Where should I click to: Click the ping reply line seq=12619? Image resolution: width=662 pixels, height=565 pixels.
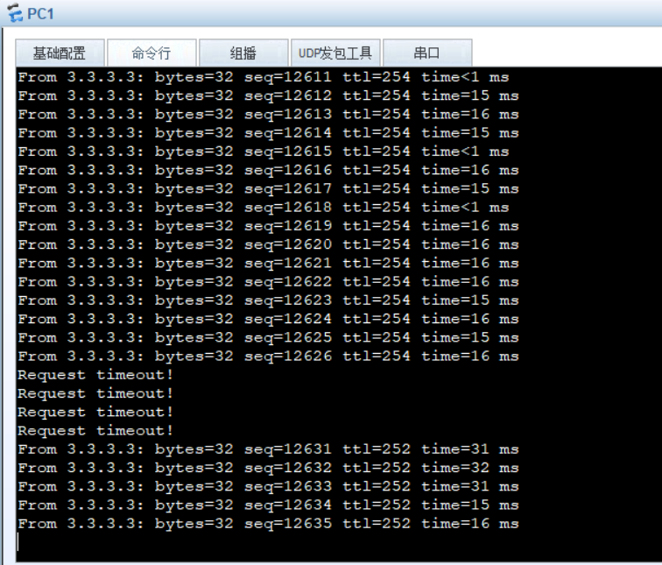[268, 226]
